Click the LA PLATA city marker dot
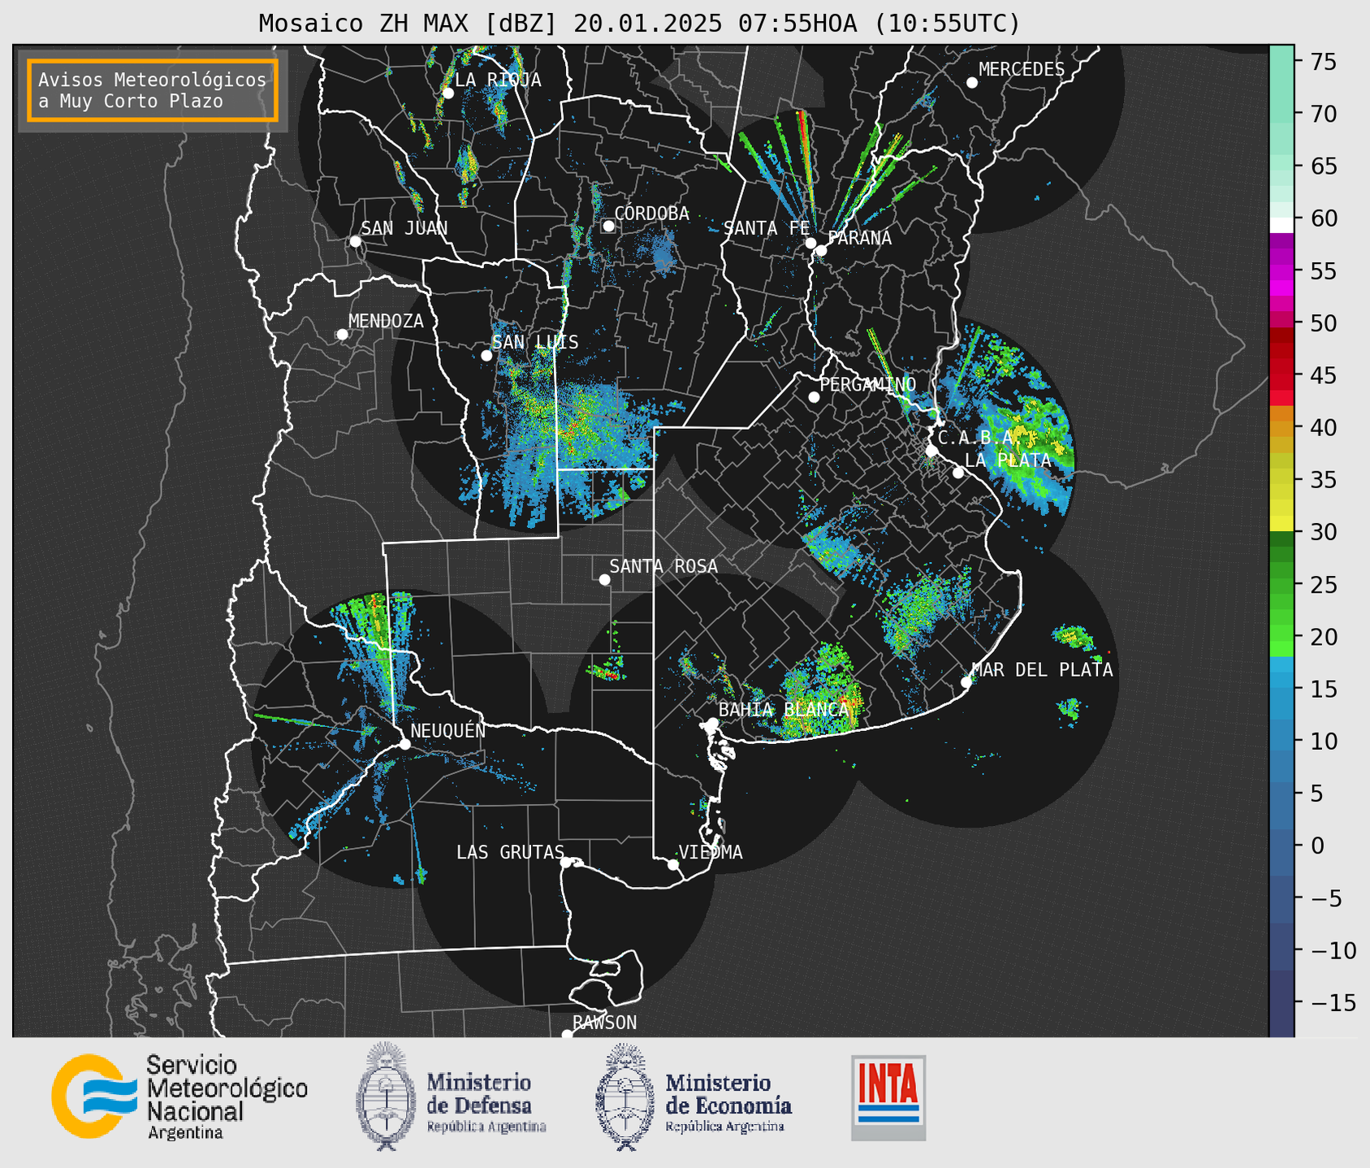1370x1168 pixels. pyautogui.click(x=958, y=473)
